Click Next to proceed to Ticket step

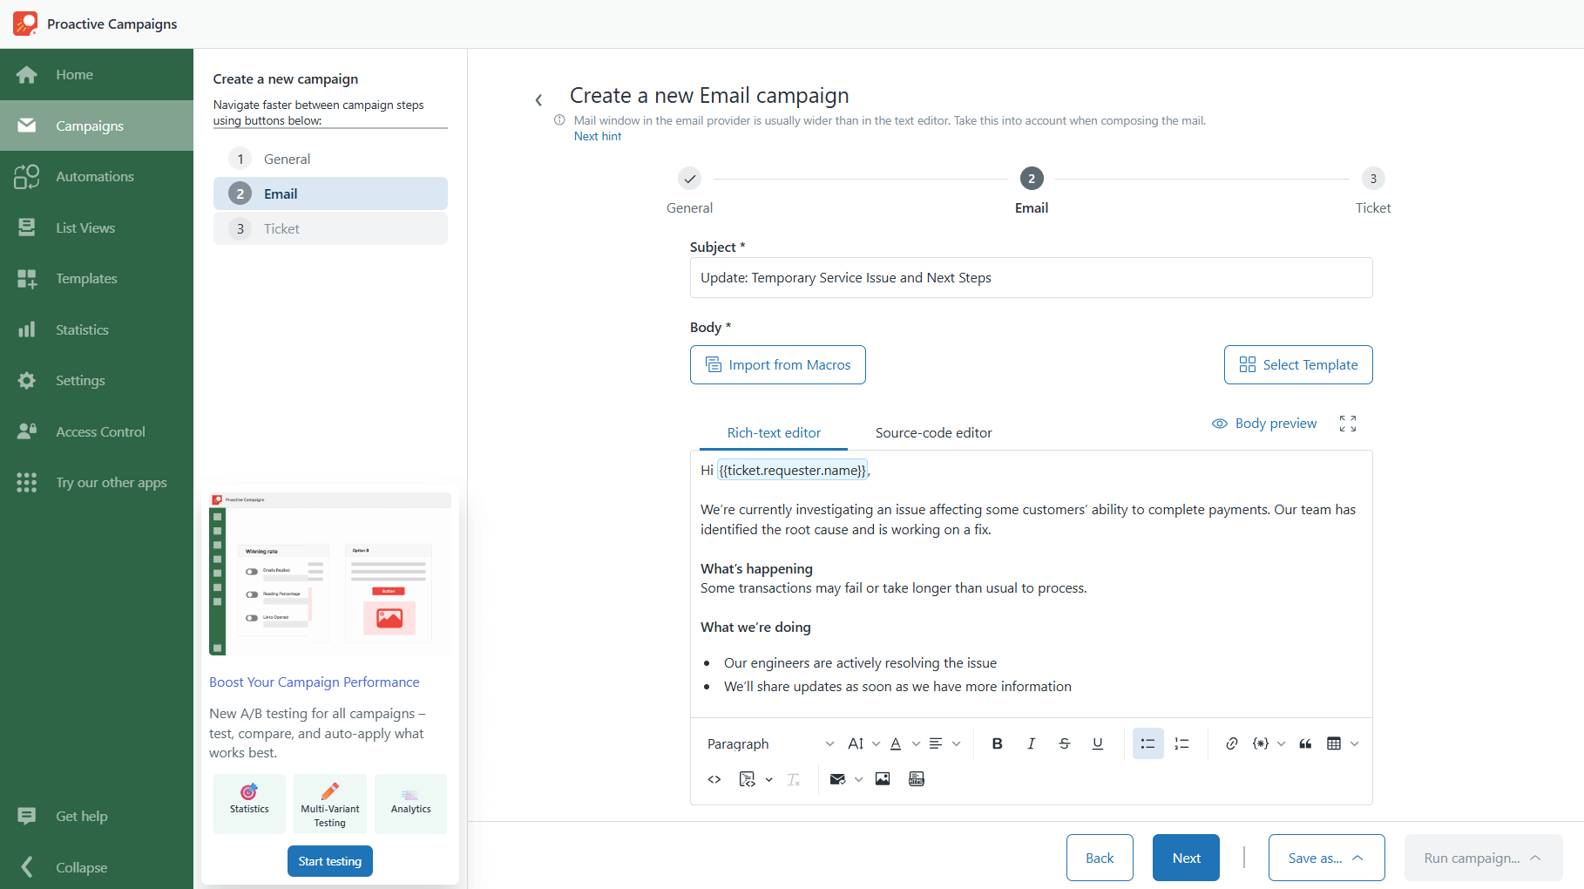click(x=1186, y=858)
